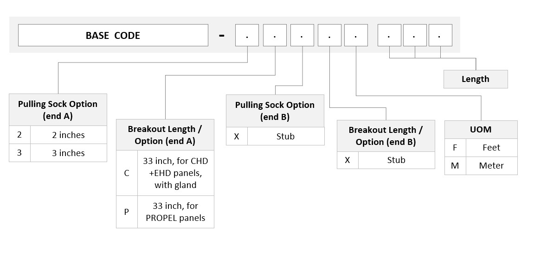Image resolution: width=547 pixels, height=276 pixels.
Task: Click the code letter M cell
Action: pos(455,166)
